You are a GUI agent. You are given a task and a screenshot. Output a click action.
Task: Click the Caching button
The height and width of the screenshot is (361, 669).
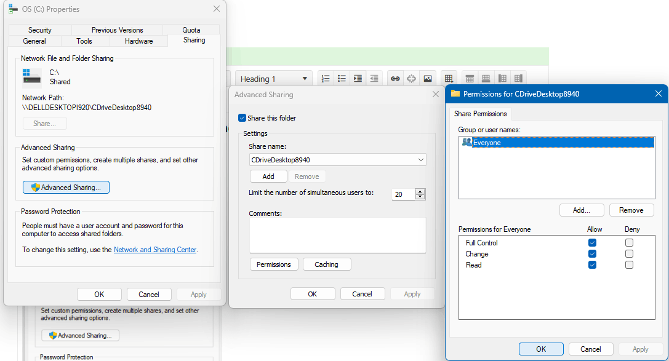click(x=327, y=264)
